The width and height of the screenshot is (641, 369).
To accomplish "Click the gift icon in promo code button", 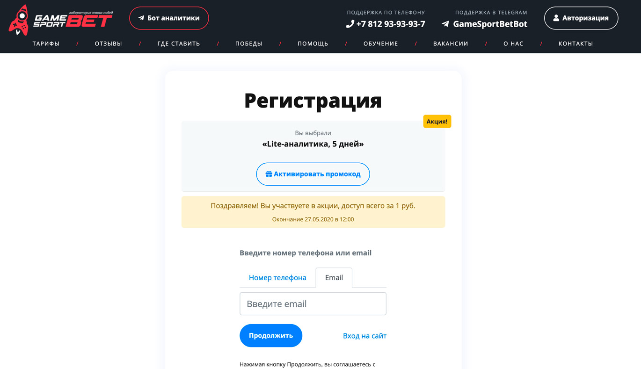I will tap(269, 174).
